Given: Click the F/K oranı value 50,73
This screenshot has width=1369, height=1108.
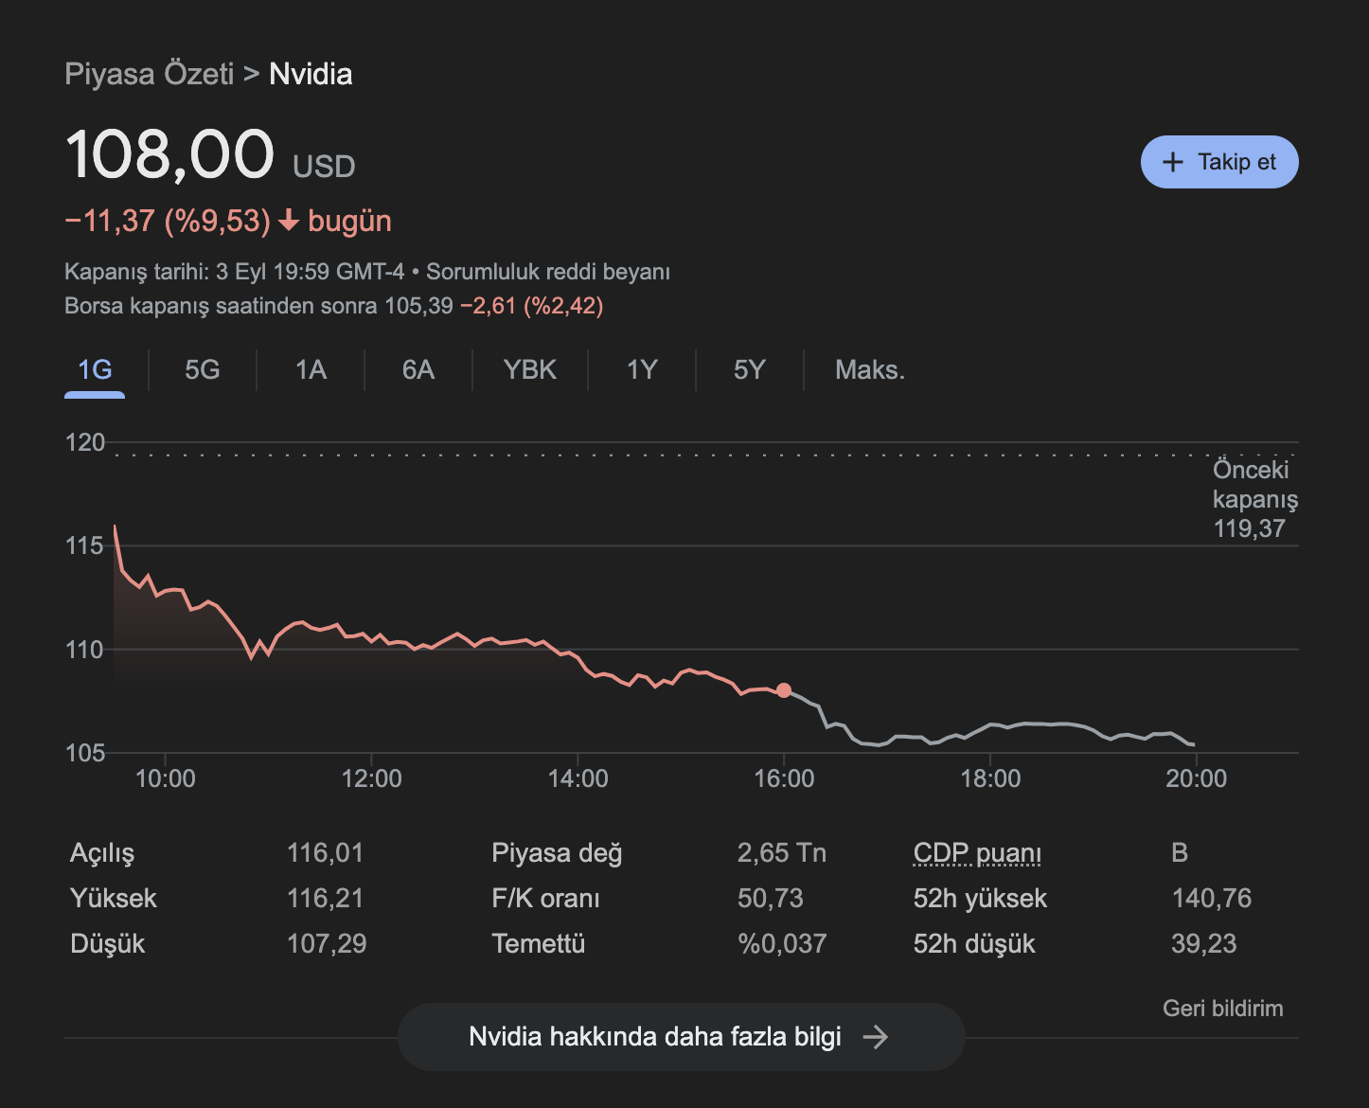Looking at the screenshot, I should (x=771, y=899).
